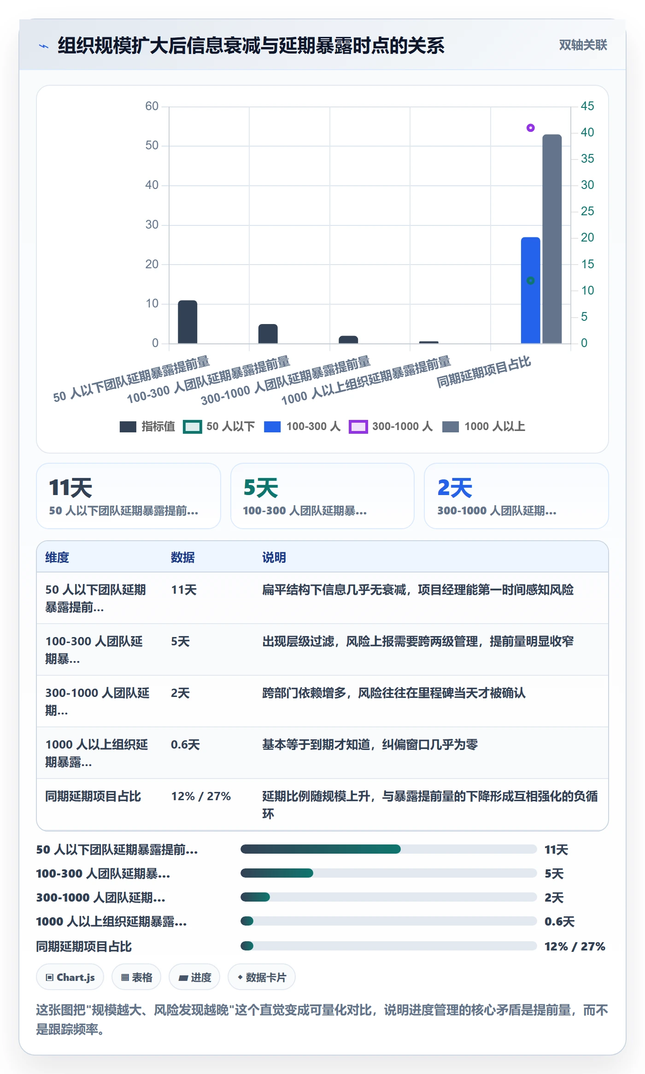Select the 表格 tag chip
The width and height of the screenshot is (645, 1074).
pos(136,977)
